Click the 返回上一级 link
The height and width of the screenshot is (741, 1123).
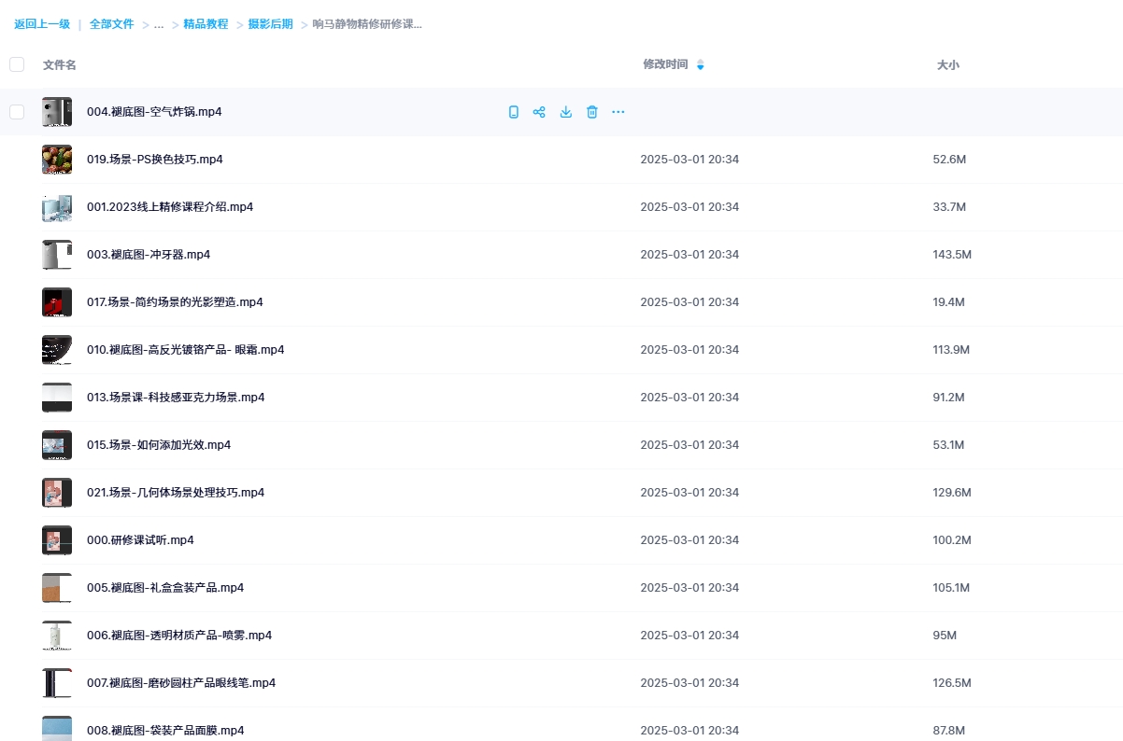tap(42, 24)
